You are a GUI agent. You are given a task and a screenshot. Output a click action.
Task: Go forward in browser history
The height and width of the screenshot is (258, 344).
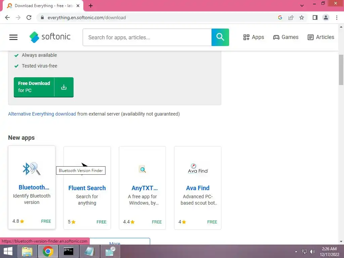18,17
